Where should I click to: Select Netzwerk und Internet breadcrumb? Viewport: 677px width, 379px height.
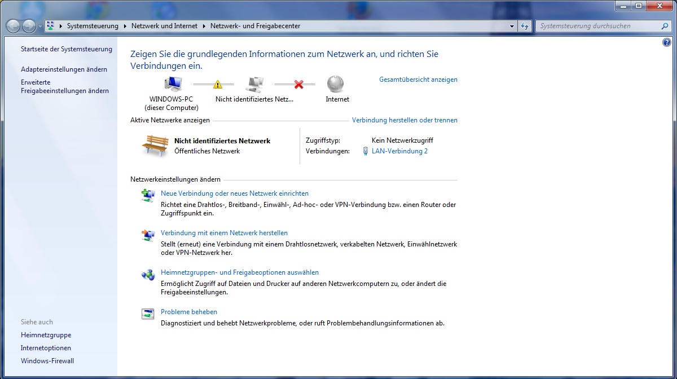pos(164,26)
